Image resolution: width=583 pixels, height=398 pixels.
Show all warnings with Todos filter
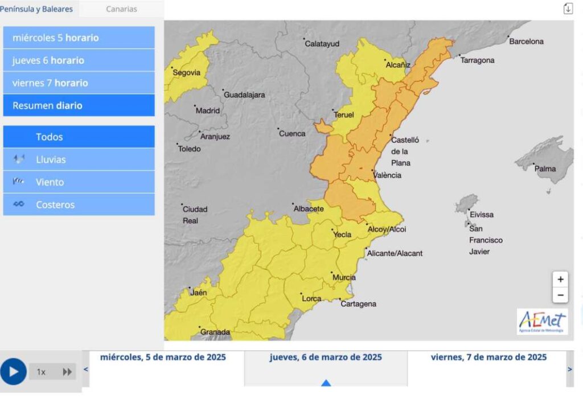click(x=79, y=137)
